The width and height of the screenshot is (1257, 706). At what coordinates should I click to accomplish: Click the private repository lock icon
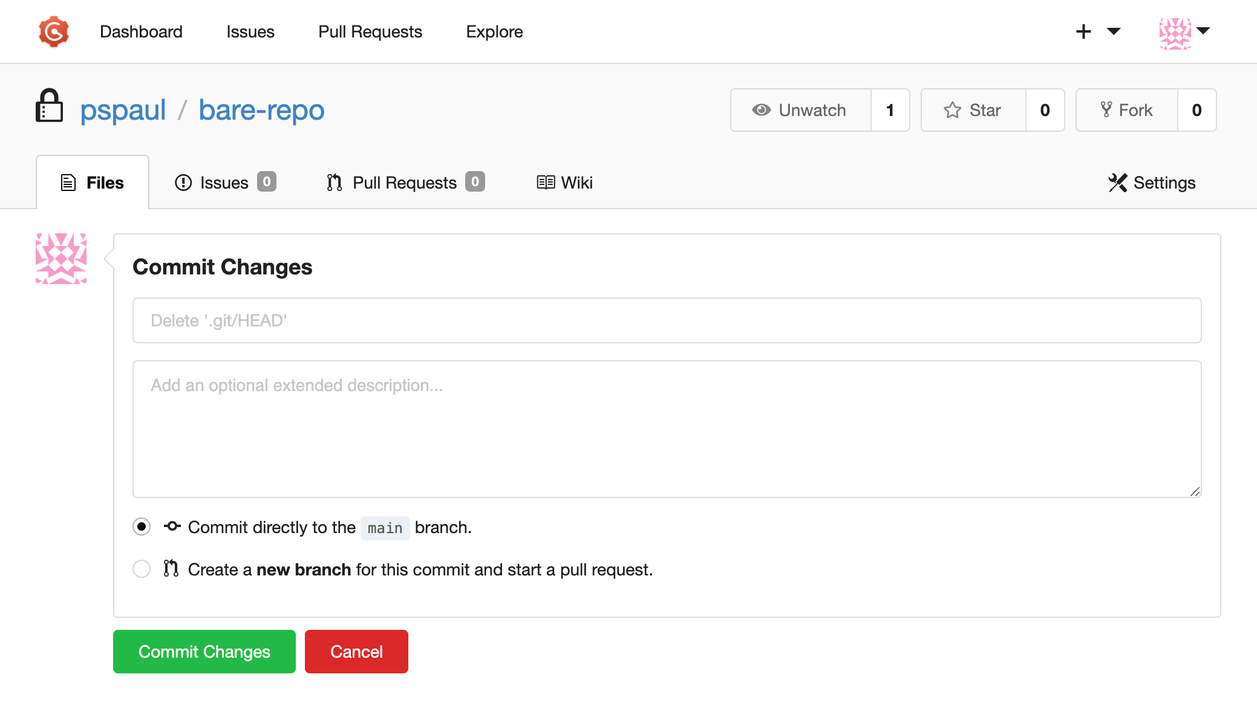[x=49, y=106]
